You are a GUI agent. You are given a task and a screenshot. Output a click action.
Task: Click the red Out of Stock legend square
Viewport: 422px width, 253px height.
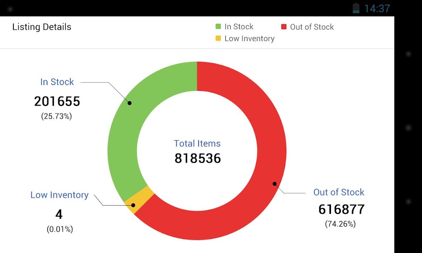point(284,26)
